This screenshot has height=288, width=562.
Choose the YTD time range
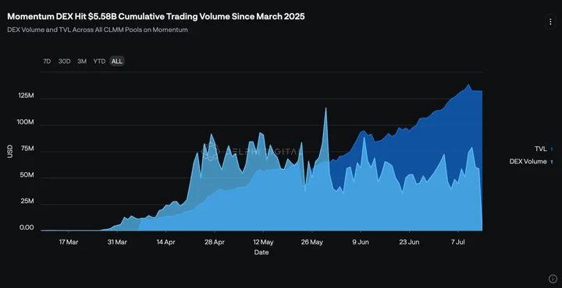(x=99, y=61)
